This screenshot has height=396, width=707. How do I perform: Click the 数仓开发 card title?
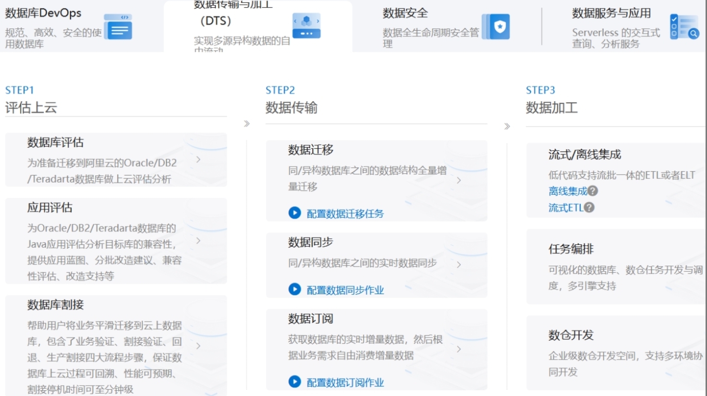[x=571, y=335]
